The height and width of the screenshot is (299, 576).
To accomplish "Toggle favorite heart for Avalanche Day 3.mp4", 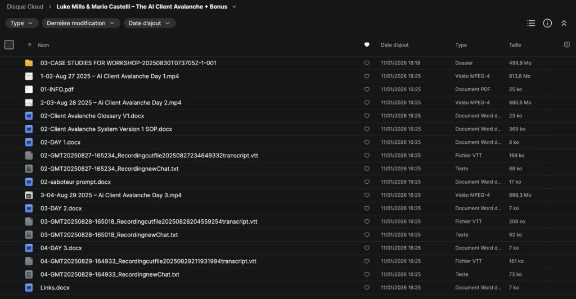I will [x=367, y=195].
